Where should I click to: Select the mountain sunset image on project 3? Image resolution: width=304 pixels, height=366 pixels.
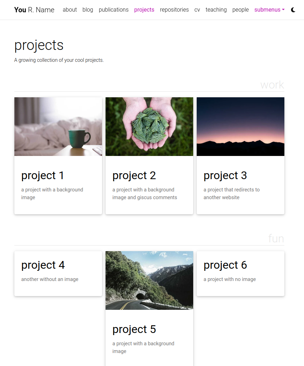coord(240,126)
